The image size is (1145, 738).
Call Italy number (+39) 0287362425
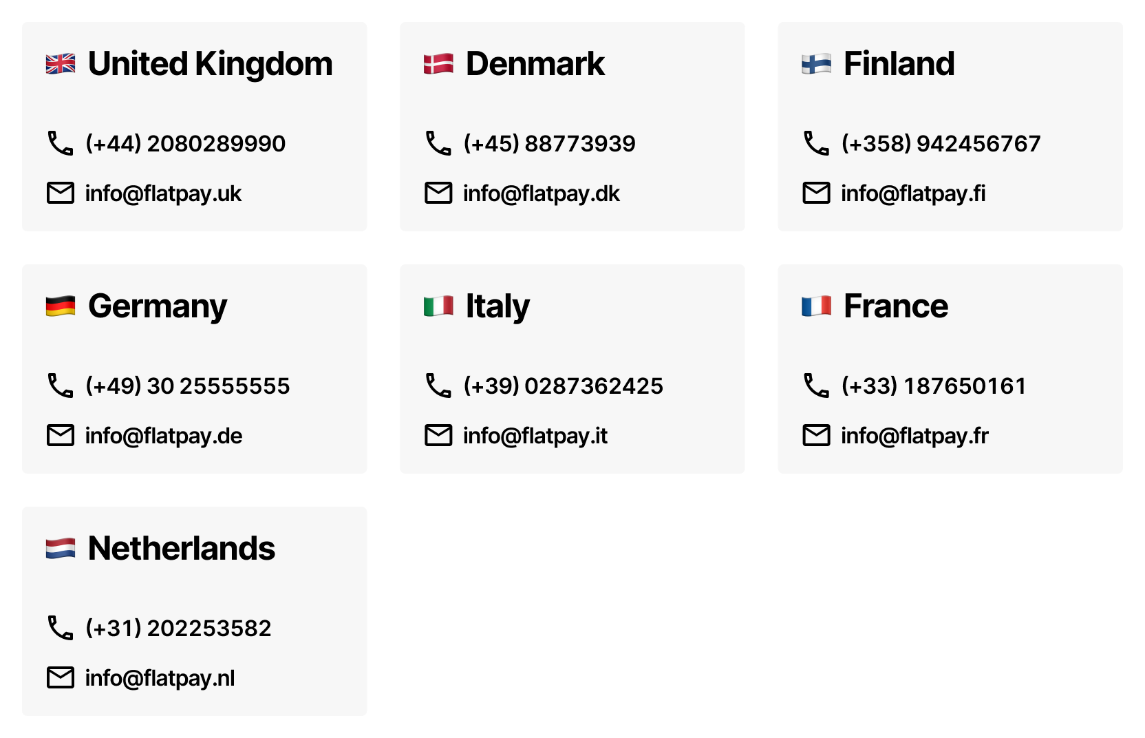(x=563, y=386)
